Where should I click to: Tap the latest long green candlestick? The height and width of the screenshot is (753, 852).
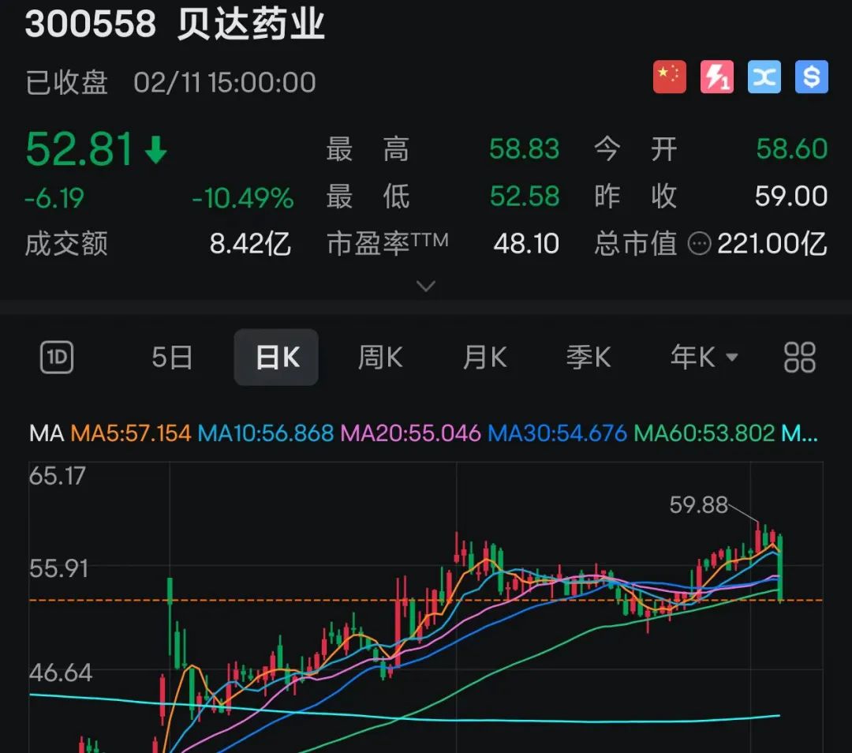coord(780,568)
